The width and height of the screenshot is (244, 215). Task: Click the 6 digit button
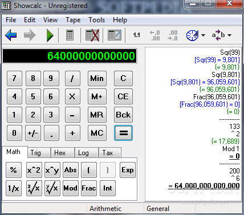(x=51, y=96)
